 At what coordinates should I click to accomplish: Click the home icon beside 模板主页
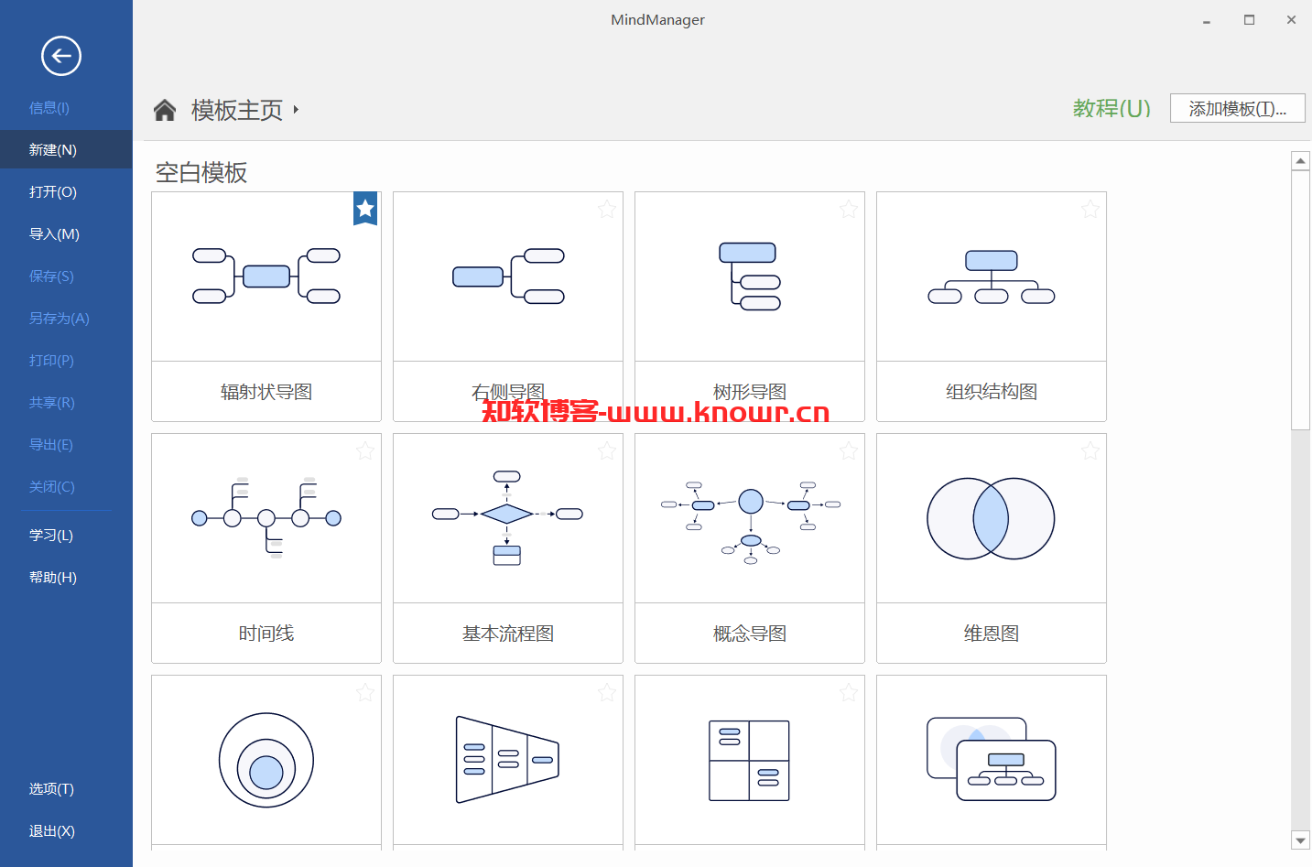(x=165, y=110)
